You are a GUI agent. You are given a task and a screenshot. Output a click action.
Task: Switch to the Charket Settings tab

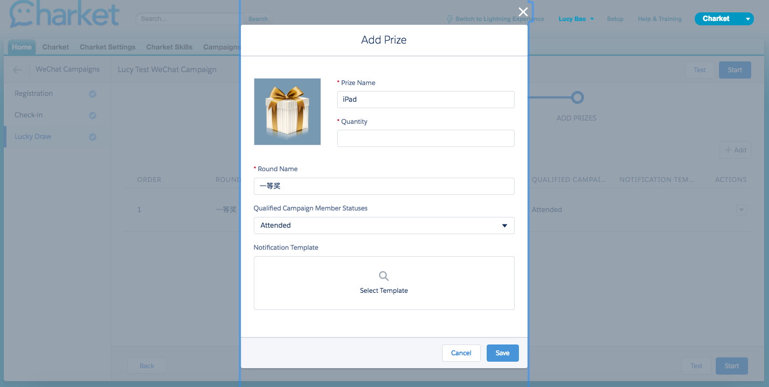(108, 47)
